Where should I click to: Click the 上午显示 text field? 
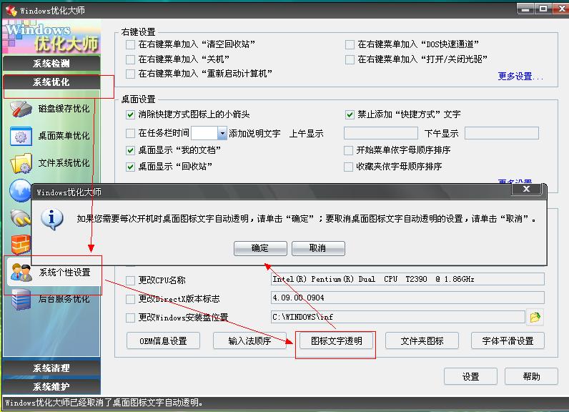point(381,133)
